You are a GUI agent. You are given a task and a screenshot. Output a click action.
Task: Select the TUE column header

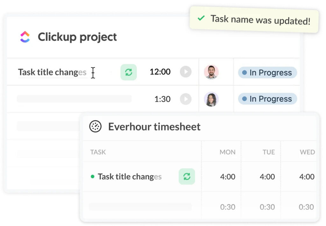point(268,152)
